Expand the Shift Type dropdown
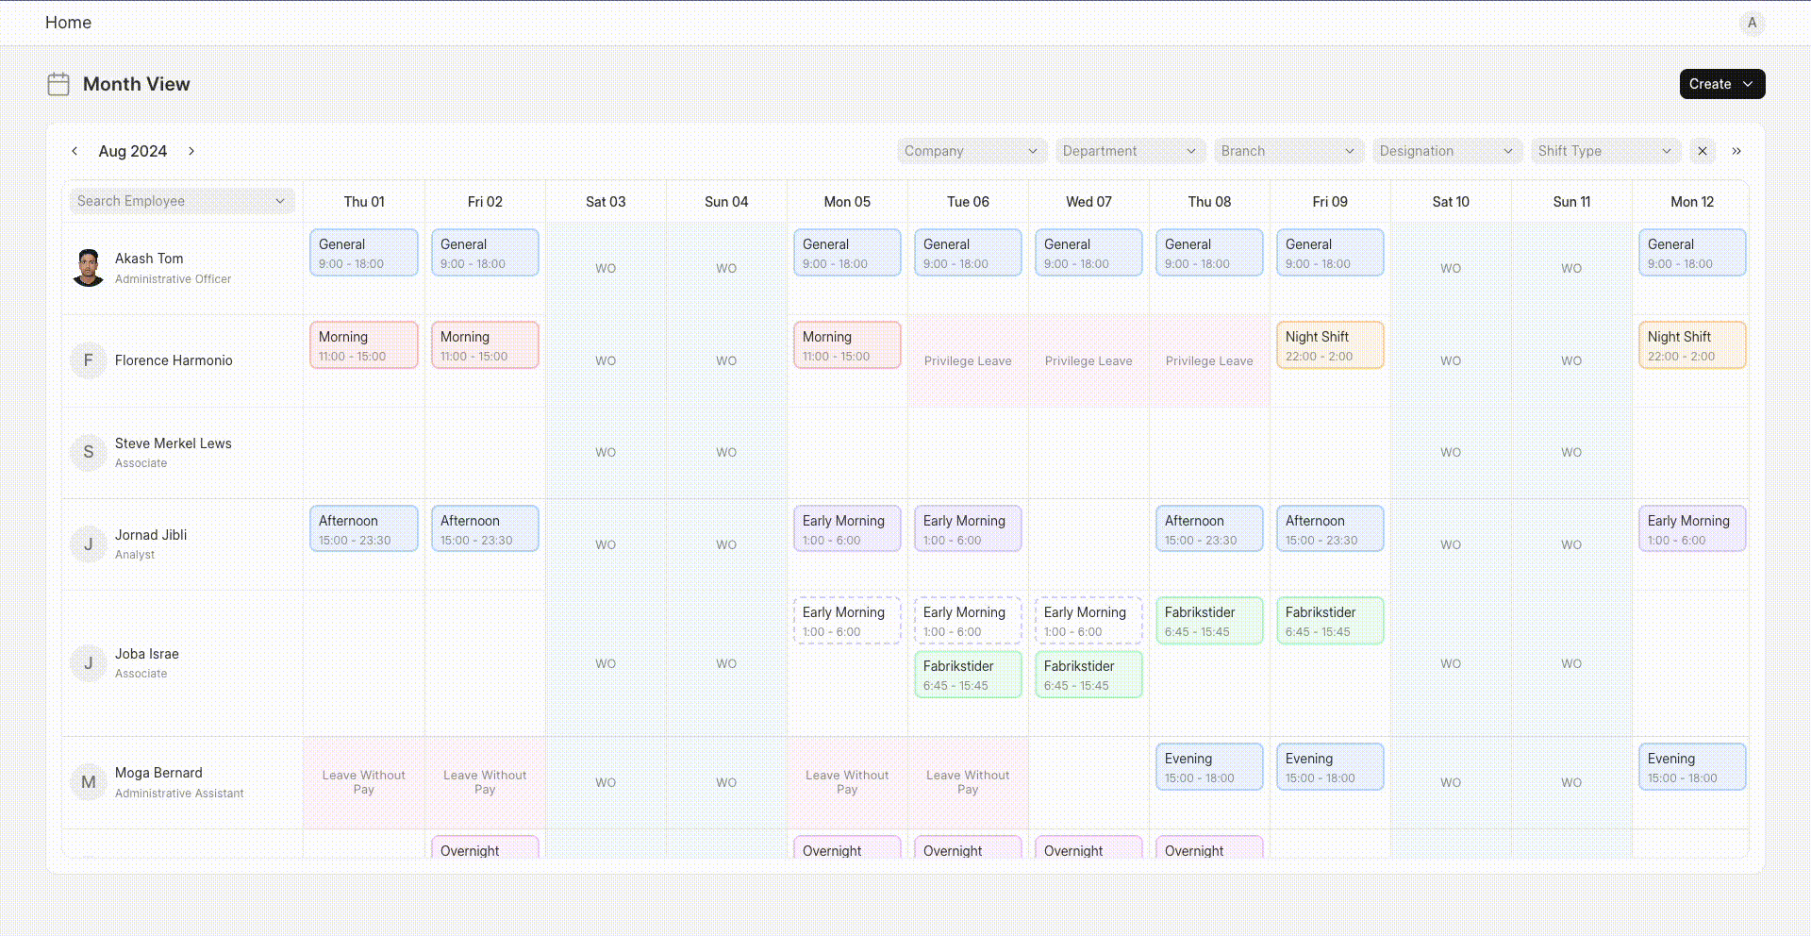 (x=1604, y=151)
